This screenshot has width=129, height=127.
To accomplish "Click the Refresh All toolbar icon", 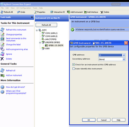I will click(2, 12).
